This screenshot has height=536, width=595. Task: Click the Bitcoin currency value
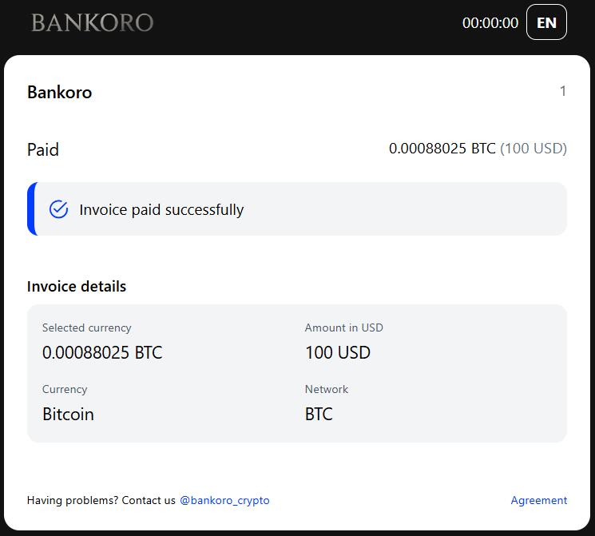(68, 414)
